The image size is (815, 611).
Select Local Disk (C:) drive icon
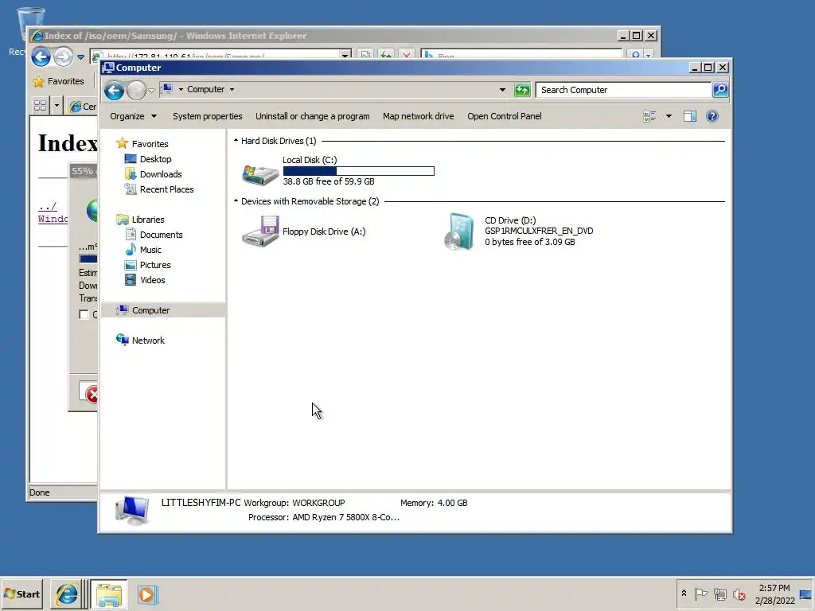click(260, 174)
